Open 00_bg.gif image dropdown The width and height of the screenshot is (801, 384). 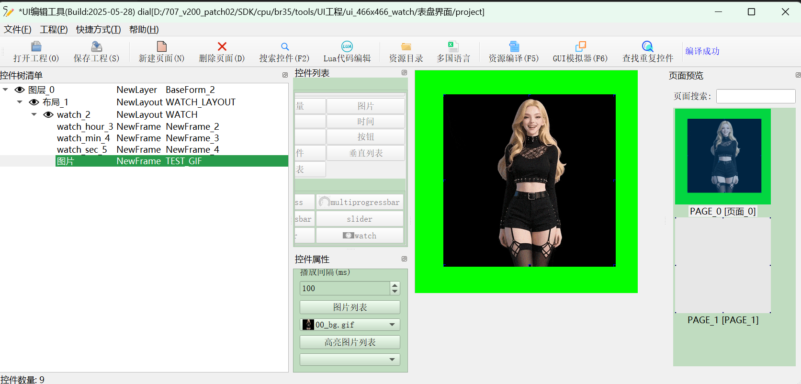pos(350,325)
